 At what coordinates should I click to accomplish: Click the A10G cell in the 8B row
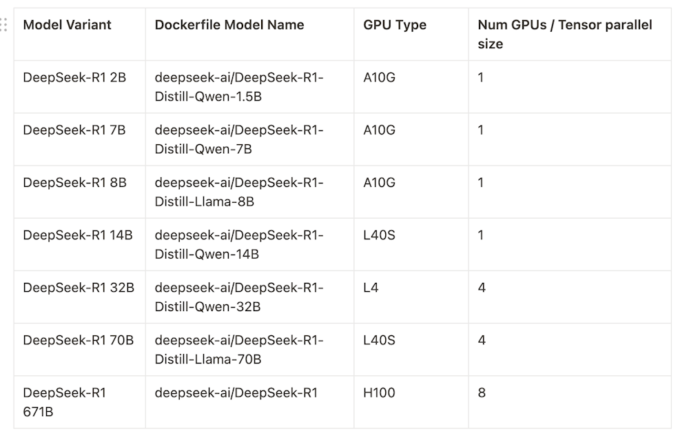[x=411, y=192]
